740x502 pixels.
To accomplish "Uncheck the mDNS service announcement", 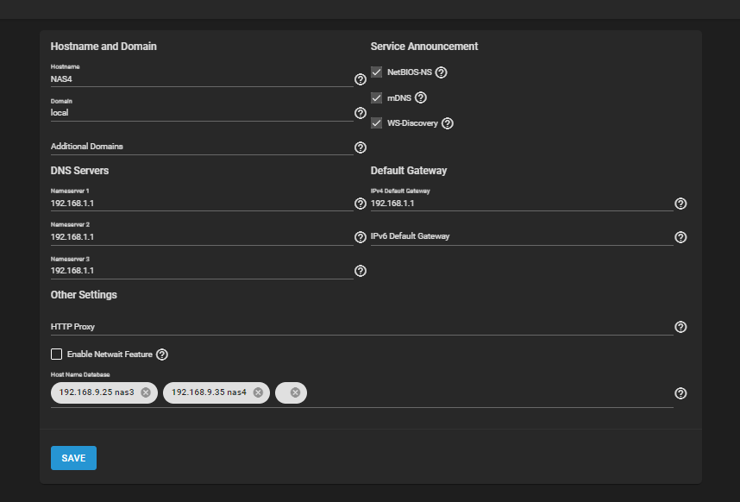I will point(377,98).
